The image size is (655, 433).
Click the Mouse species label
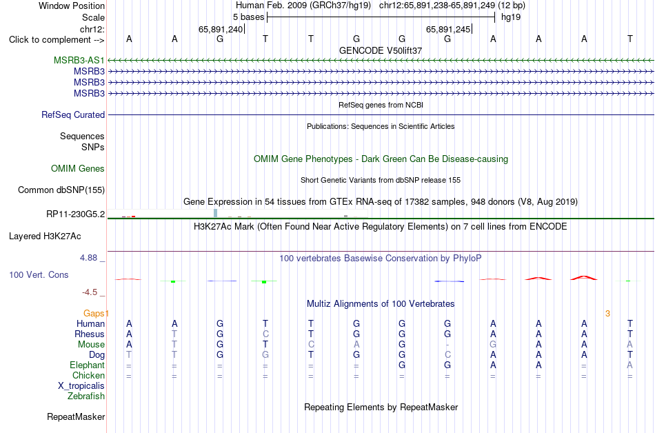click(92, 345)
